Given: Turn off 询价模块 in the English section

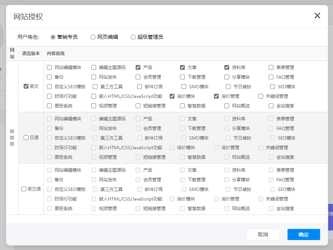Looking at the screenshot, I should pyautogui.click(x=172, y=96).
